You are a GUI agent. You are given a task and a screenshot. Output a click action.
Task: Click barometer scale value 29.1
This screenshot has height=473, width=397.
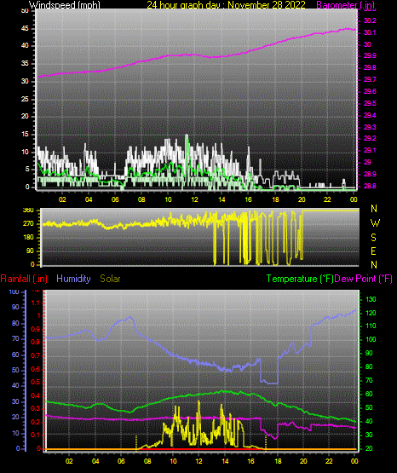[x=370, y=151]
